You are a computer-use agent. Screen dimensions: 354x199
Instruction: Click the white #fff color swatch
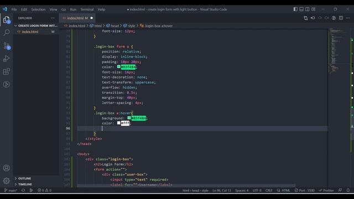[119, 123]
